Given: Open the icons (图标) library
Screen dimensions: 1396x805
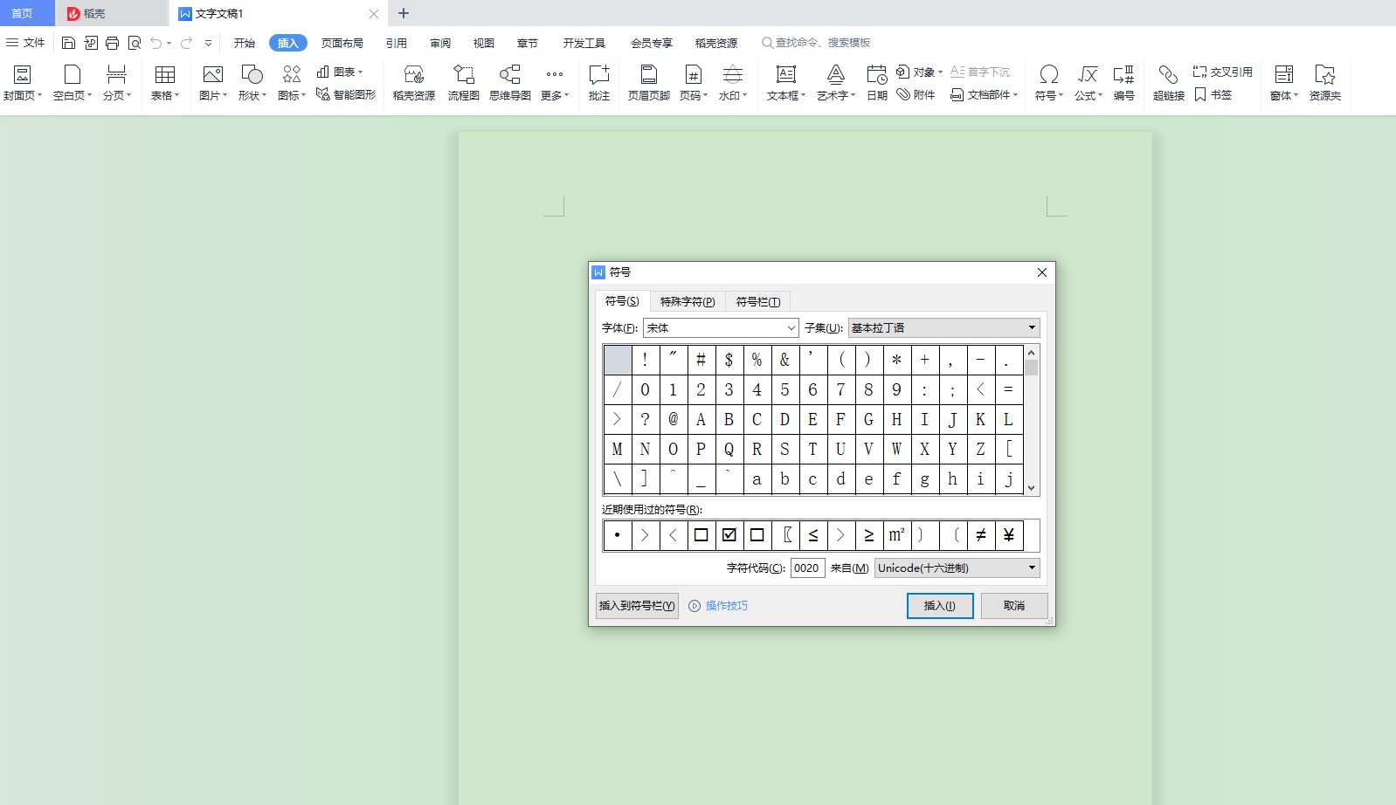Looking at the screenshot, I should point(292,84).
